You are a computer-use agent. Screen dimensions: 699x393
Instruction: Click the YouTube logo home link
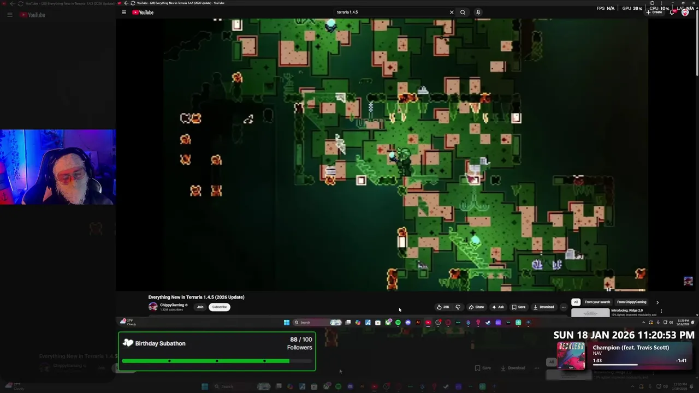[x=143, y=12]
